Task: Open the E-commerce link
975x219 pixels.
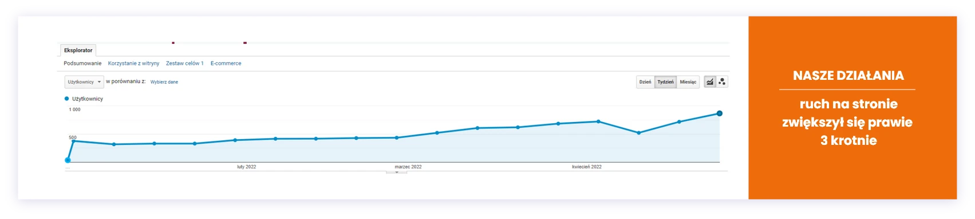Action: [226, 63]
